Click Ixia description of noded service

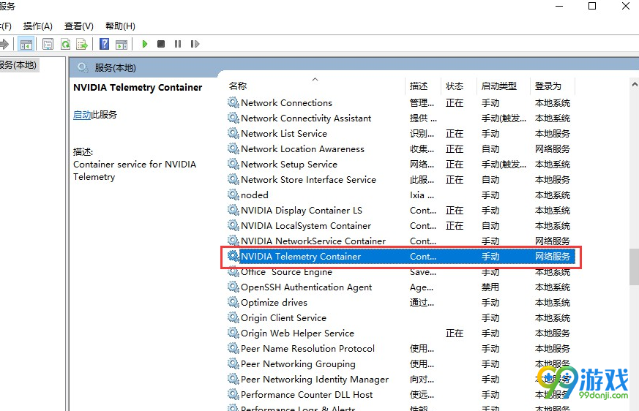pyautogui.click(x=422, y=195)
